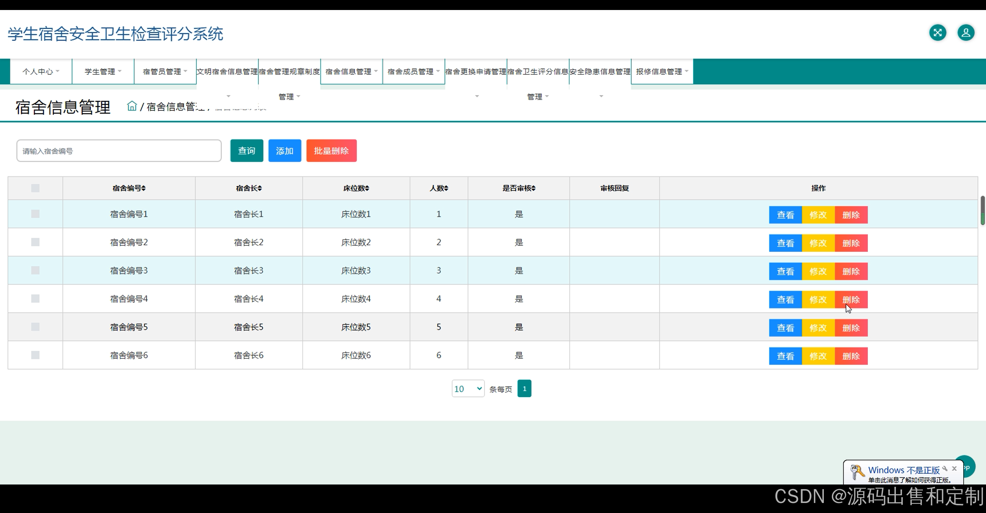Sort by 宿舍编号 column sort arrows
Image resolution: width=986 pixels, height=513 pixels.
(x=144, y=188)
